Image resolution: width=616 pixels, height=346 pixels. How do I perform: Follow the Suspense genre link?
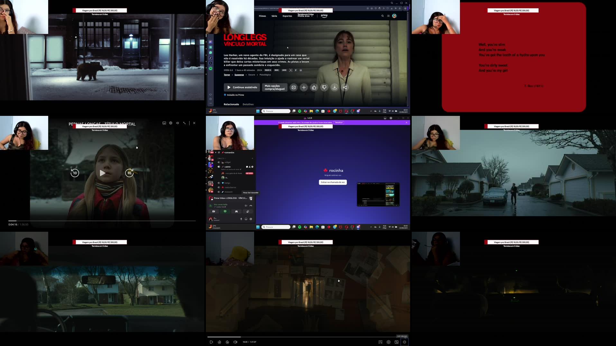(239, 75)
